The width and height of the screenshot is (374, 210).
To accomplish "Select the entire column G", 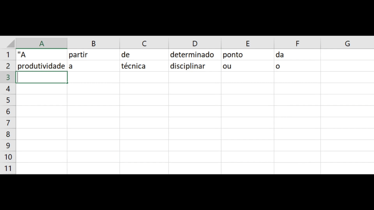I will (347, 44).
